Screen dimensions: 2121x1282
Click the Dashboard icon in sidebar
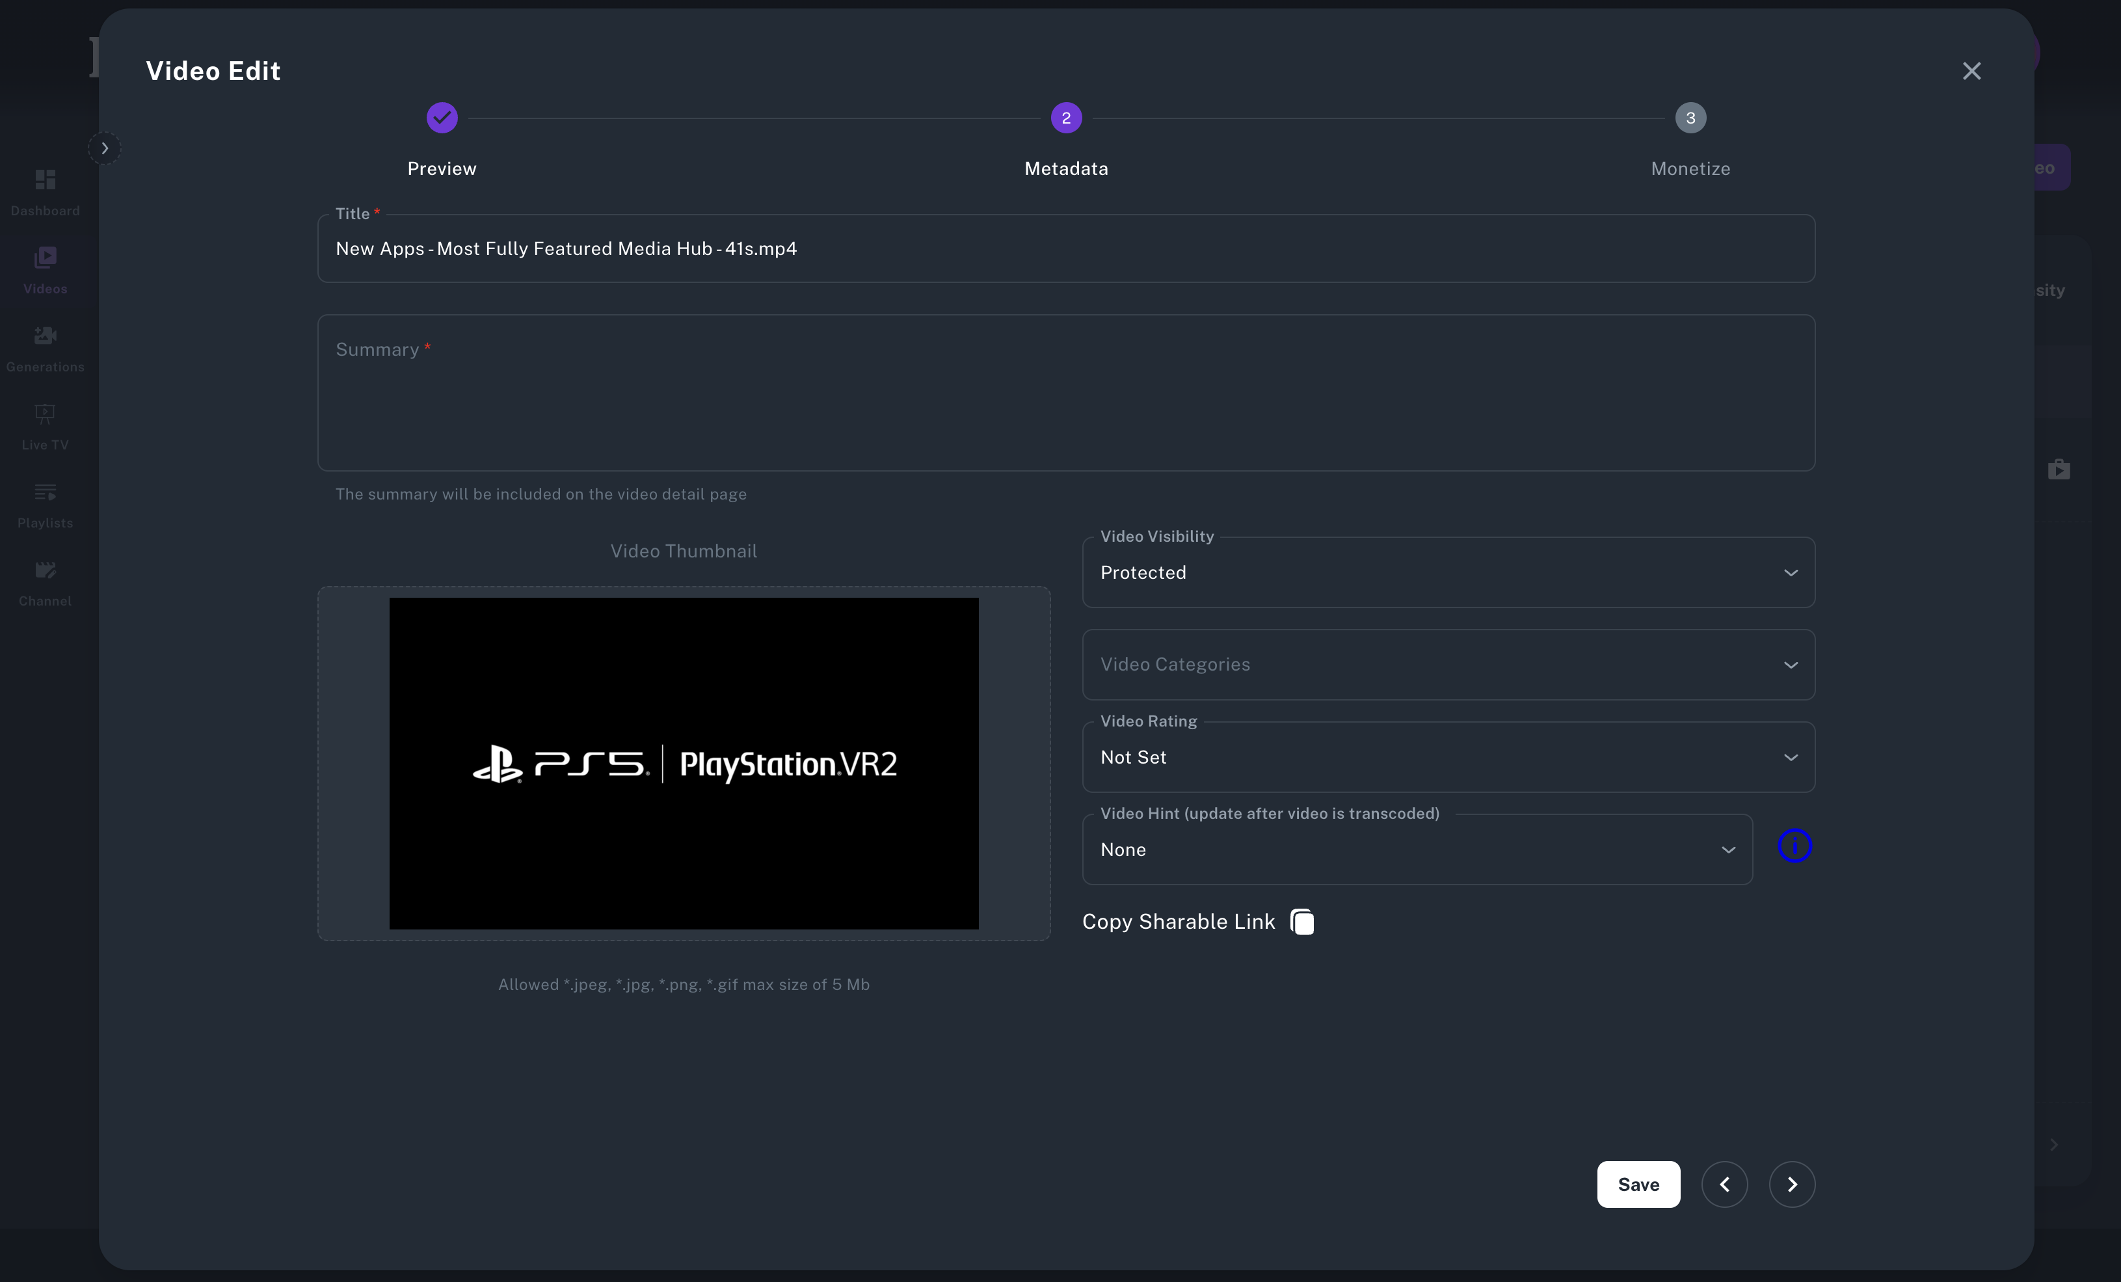(45, 179)
